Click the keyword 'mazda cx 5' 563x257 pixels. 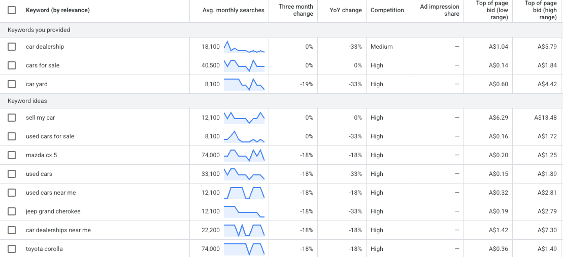pos(41,155)
